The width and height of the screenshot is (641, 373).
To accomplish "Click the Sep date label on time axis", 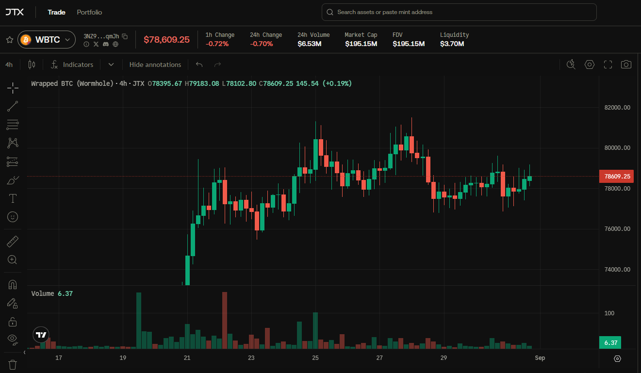I will 540,358.
